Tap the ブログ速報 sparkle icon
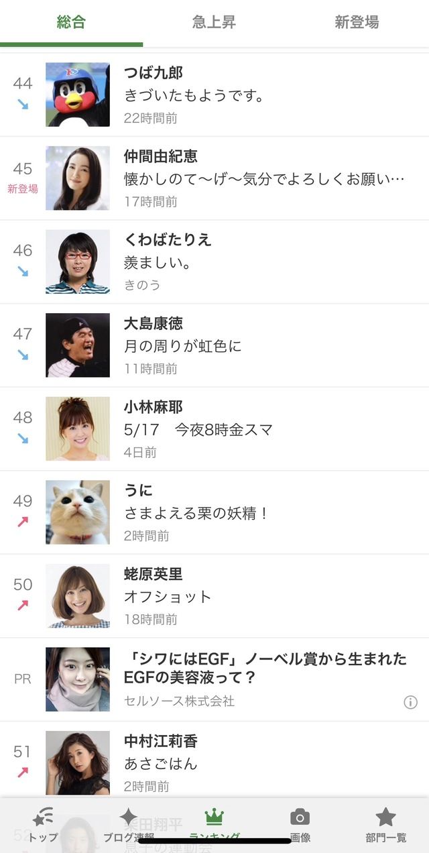Image resolution: width=429 pixels, height=853 pixels. tap(128, 816)
